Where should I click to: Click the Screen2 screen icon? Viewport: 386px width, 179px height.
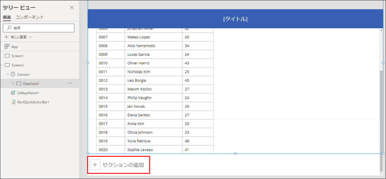(7, 65)
